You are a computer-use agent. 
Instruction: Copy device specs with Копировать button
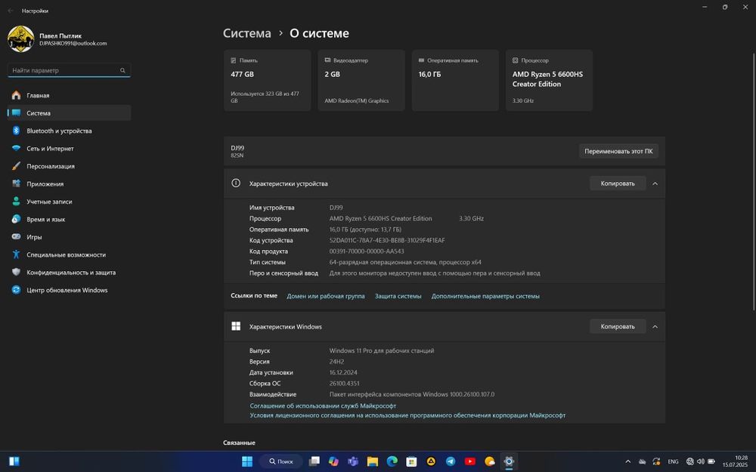tap(618, 184)
